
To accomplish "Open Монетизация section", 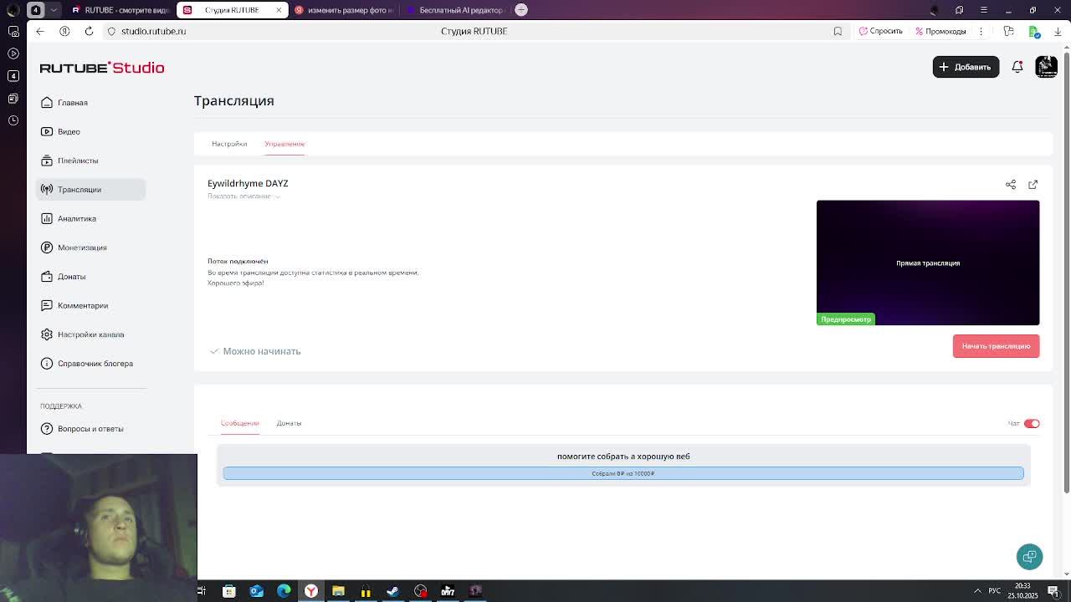I will point(90,247).
